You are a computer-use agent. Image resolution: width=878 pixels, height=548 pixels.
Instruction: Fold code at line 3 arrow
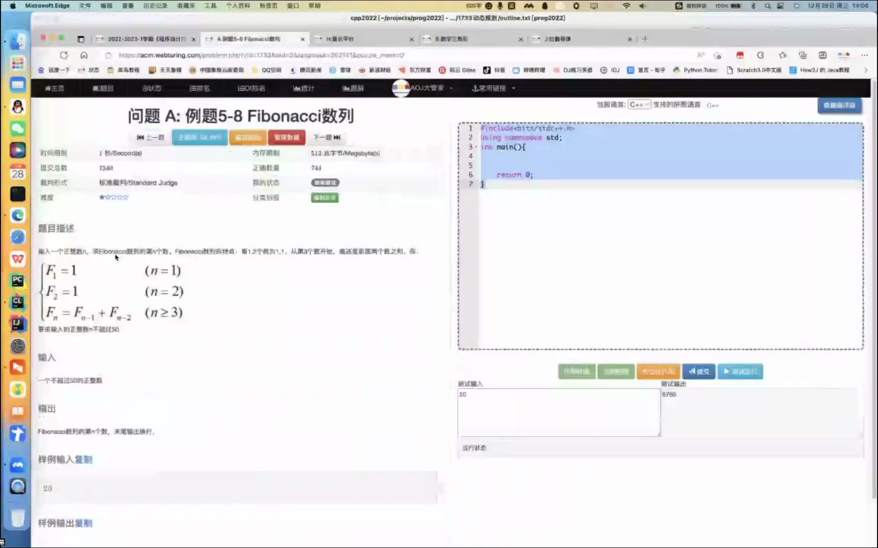tap(476, 147)
